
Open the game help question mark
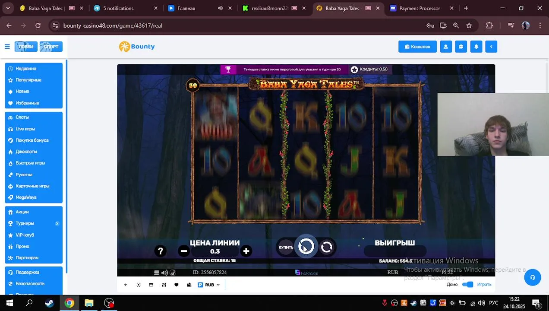pyautogui.click(x=160, y=251)
